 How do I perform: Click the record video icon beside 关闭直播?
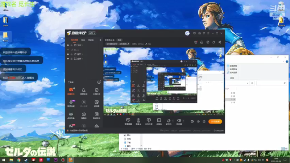[192, 121]
